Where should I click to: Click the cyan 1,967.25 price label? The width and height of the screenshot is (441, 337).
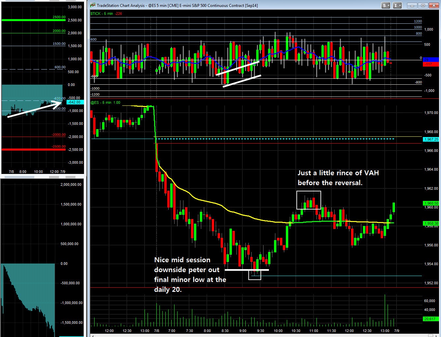pos(431,139)
